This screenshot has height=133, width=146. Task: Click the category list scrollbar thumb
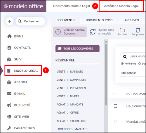[106, 75]
